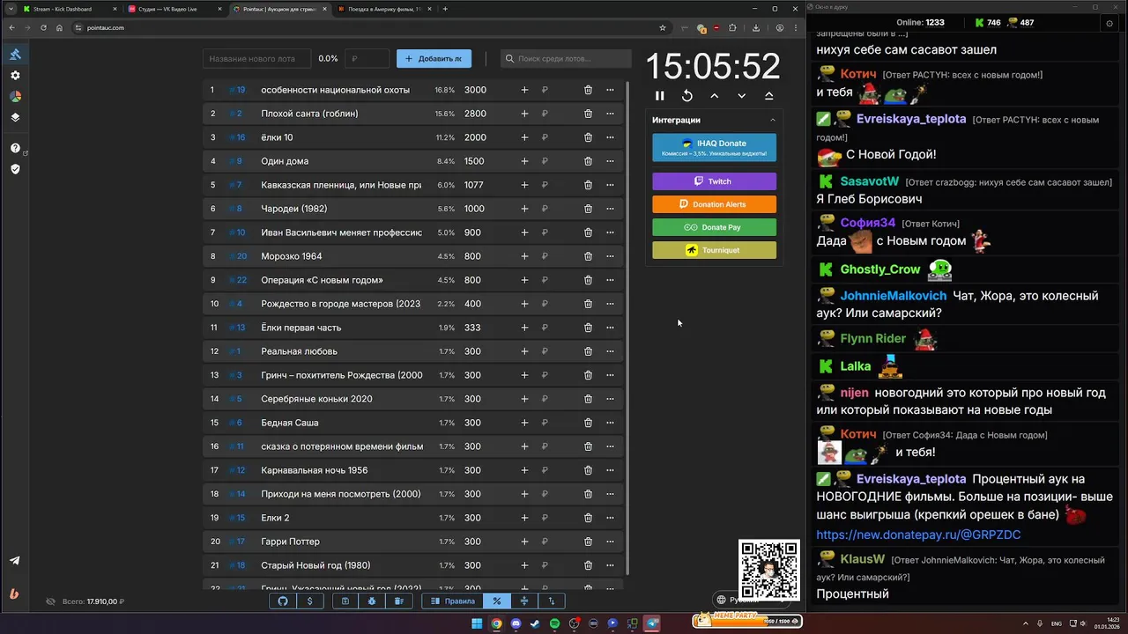The height and width of the screenshot is (634, 1128).
Task: Add amount to 'Елки 2' with plus
Action: (x=524, y=518)
